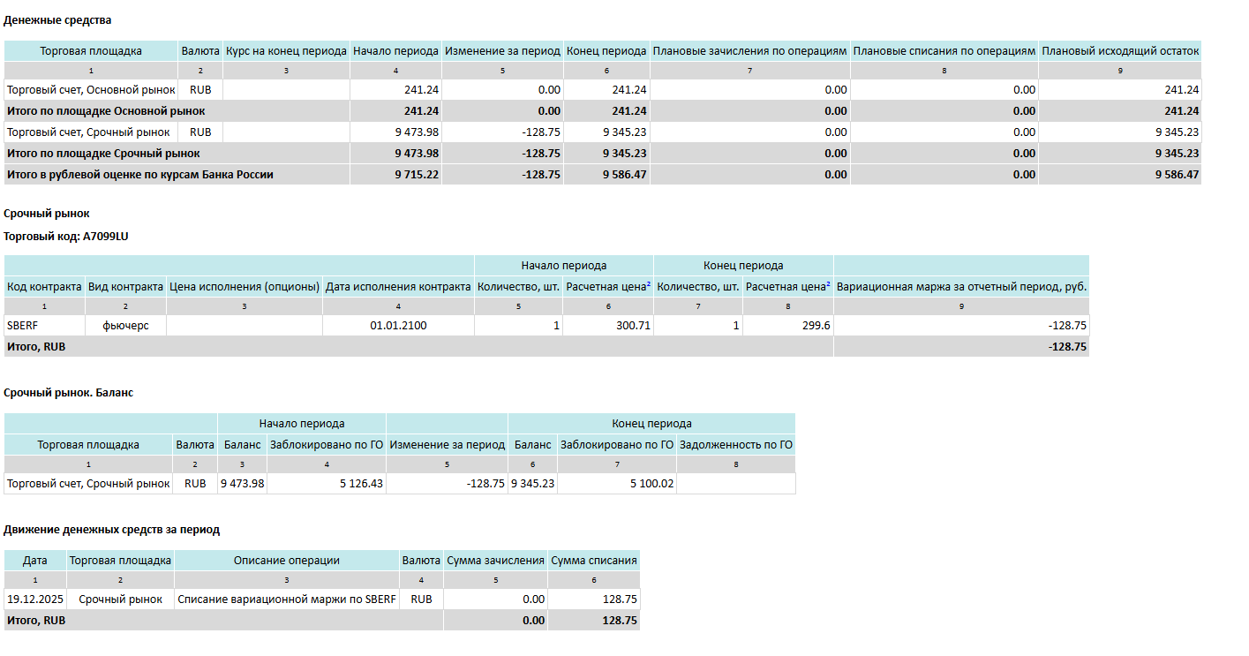Click the 'Вид контракта' column header
This screenshot has width=1249, height=656.
[x=125, y=287]
